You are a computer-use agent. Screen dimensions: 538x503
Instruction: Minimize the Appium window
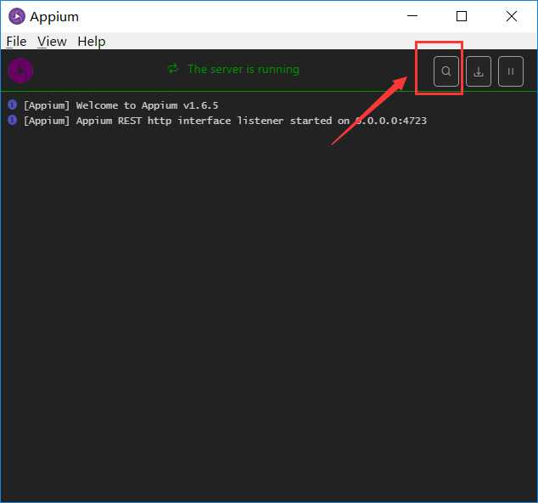[x=412, y=16]
